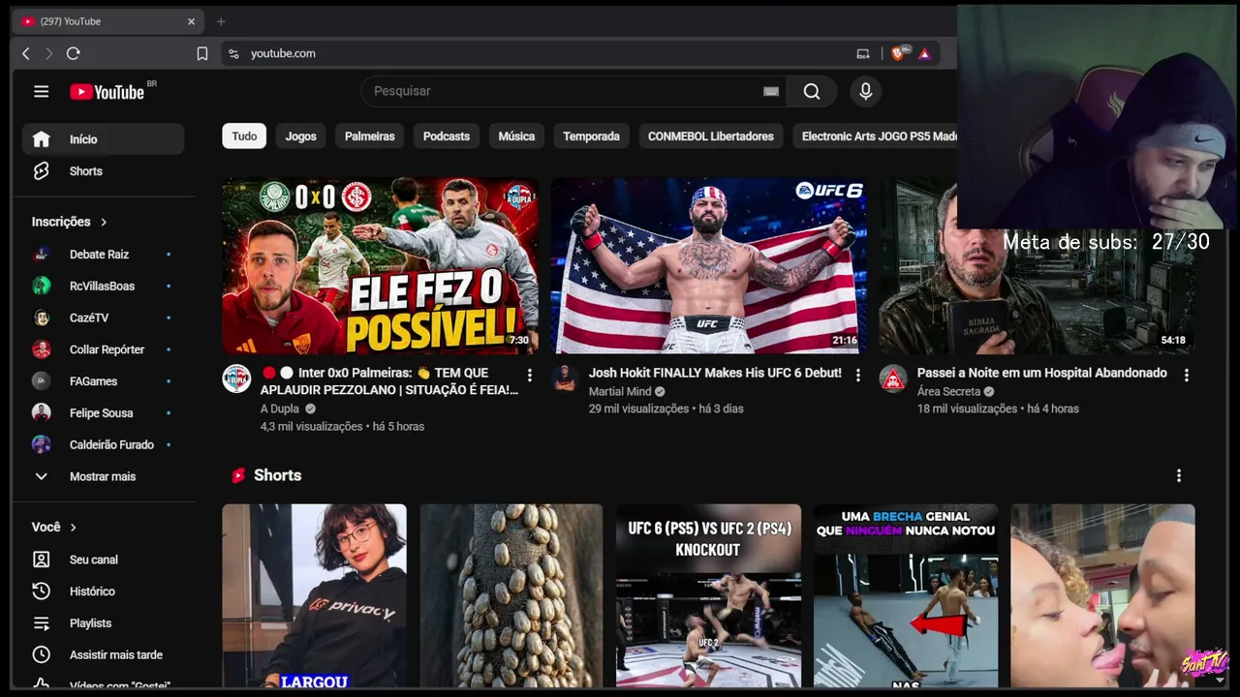1240x697 pixels.
Task: Open the Brave Shields lion icon
Action: [898, 53]
